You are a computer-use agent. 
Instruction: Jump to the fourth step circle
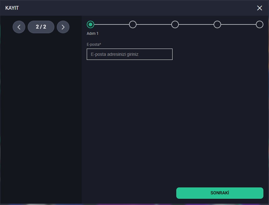(x=217, y=24)
